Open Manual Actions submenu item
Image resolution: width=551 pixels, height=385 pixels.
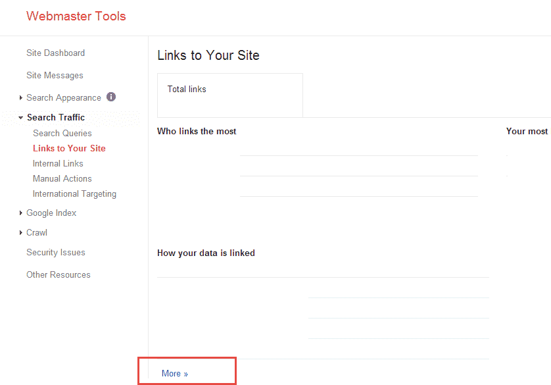[x=62, y=178]
